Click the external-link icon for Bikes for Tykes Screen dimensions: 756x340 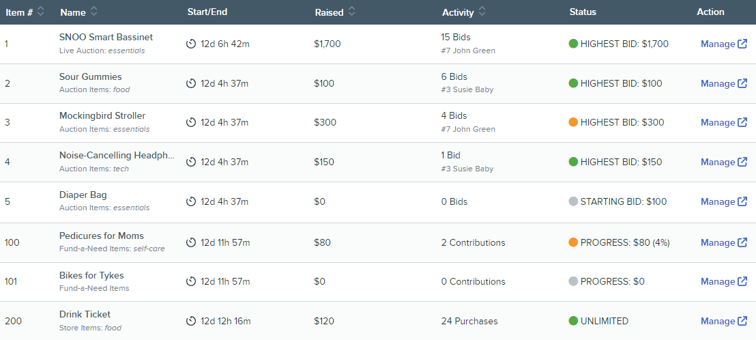(x=742, y=282)
